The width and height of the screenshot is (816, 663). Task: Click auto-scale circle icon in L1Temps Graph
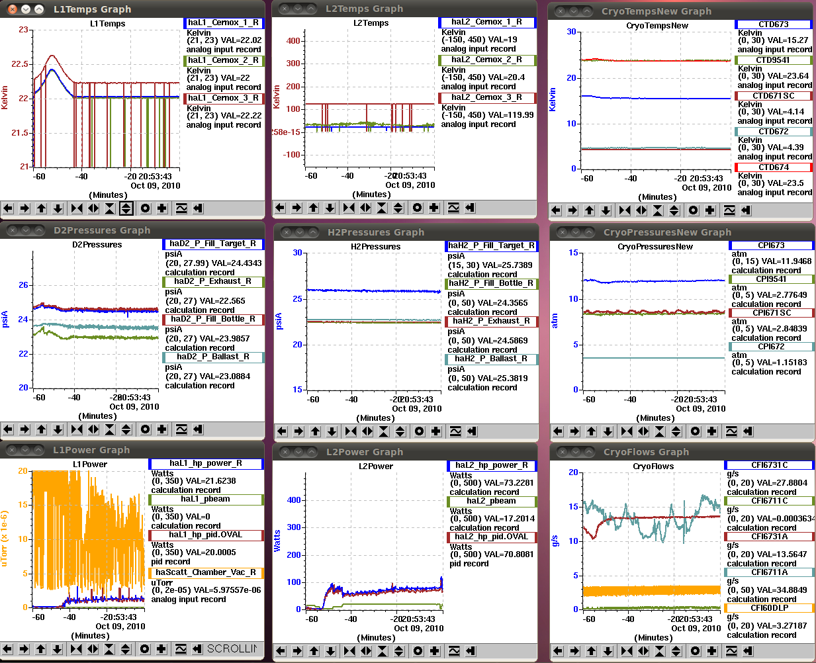click(x=145, y=208)
